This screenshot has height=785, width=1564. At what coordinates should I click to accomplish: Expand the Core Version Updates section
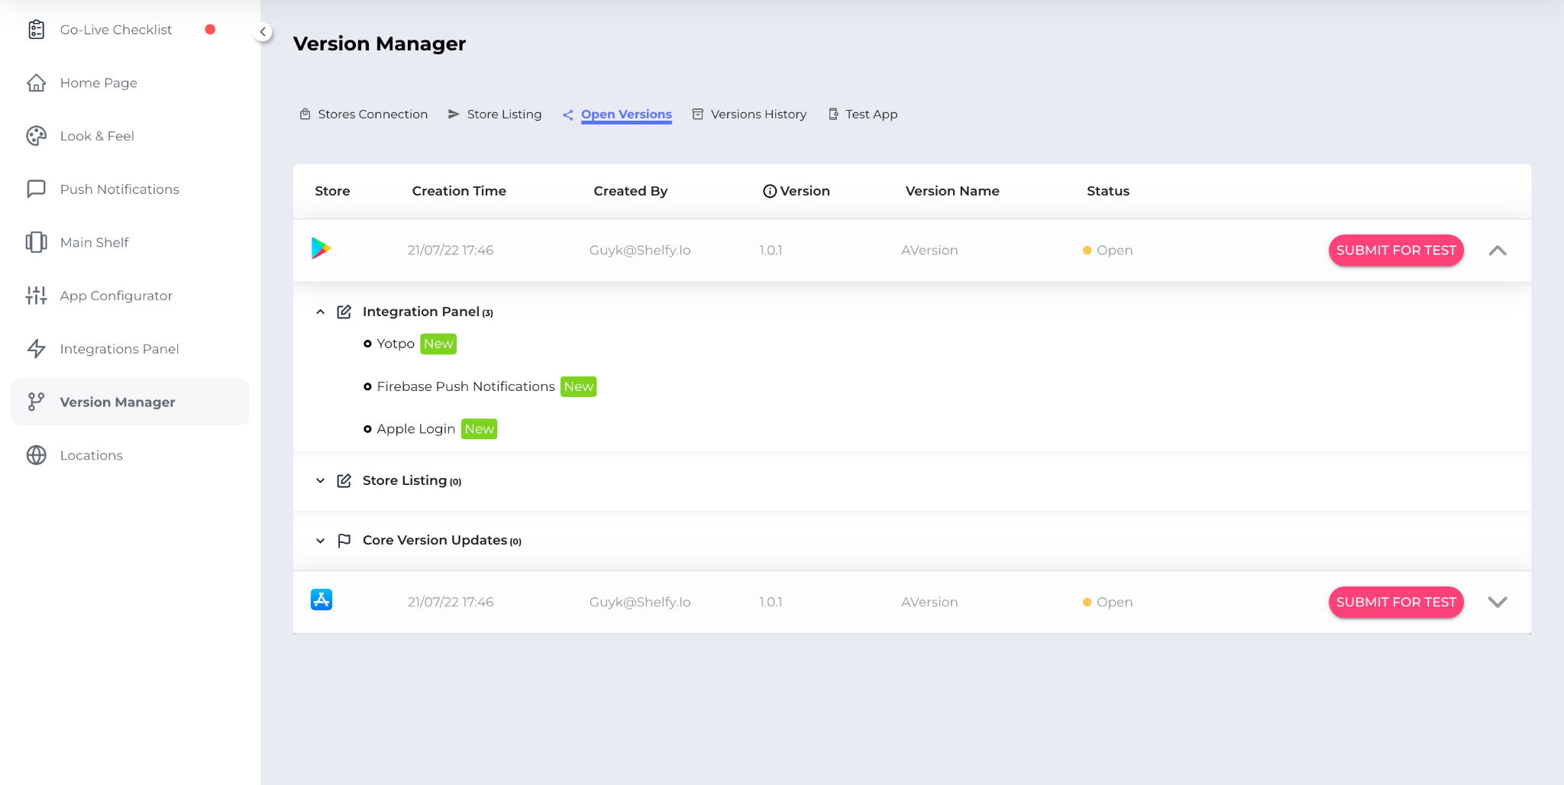pyautogui.click(x=321, y=541)
